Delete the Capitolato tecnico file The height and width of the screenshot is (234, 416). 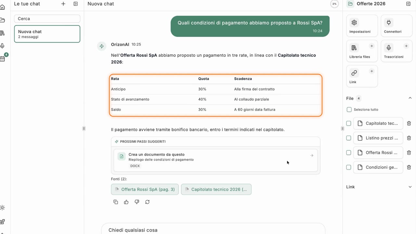pyautogui.click(x=409, y=123)
